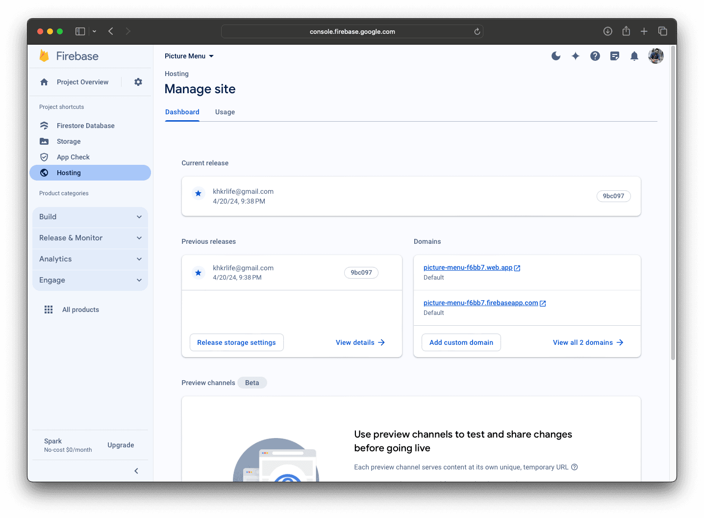Open the feedback notes icon
Viewport: 704px width, 518px height.
click(x=615, y=56)
